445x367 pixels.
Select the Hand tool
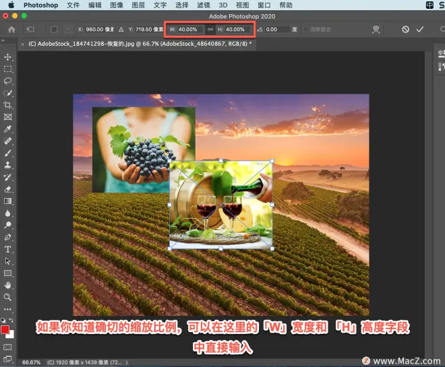(x=7, y=286)
